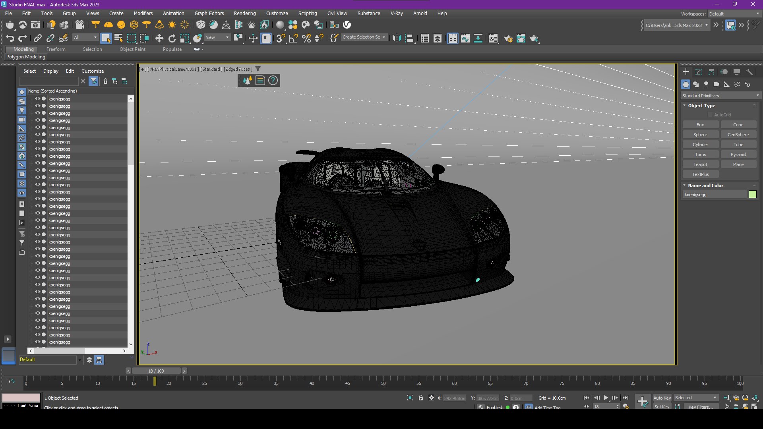Select the Shapes category in Create panel
763x429 pixels.
696,84
